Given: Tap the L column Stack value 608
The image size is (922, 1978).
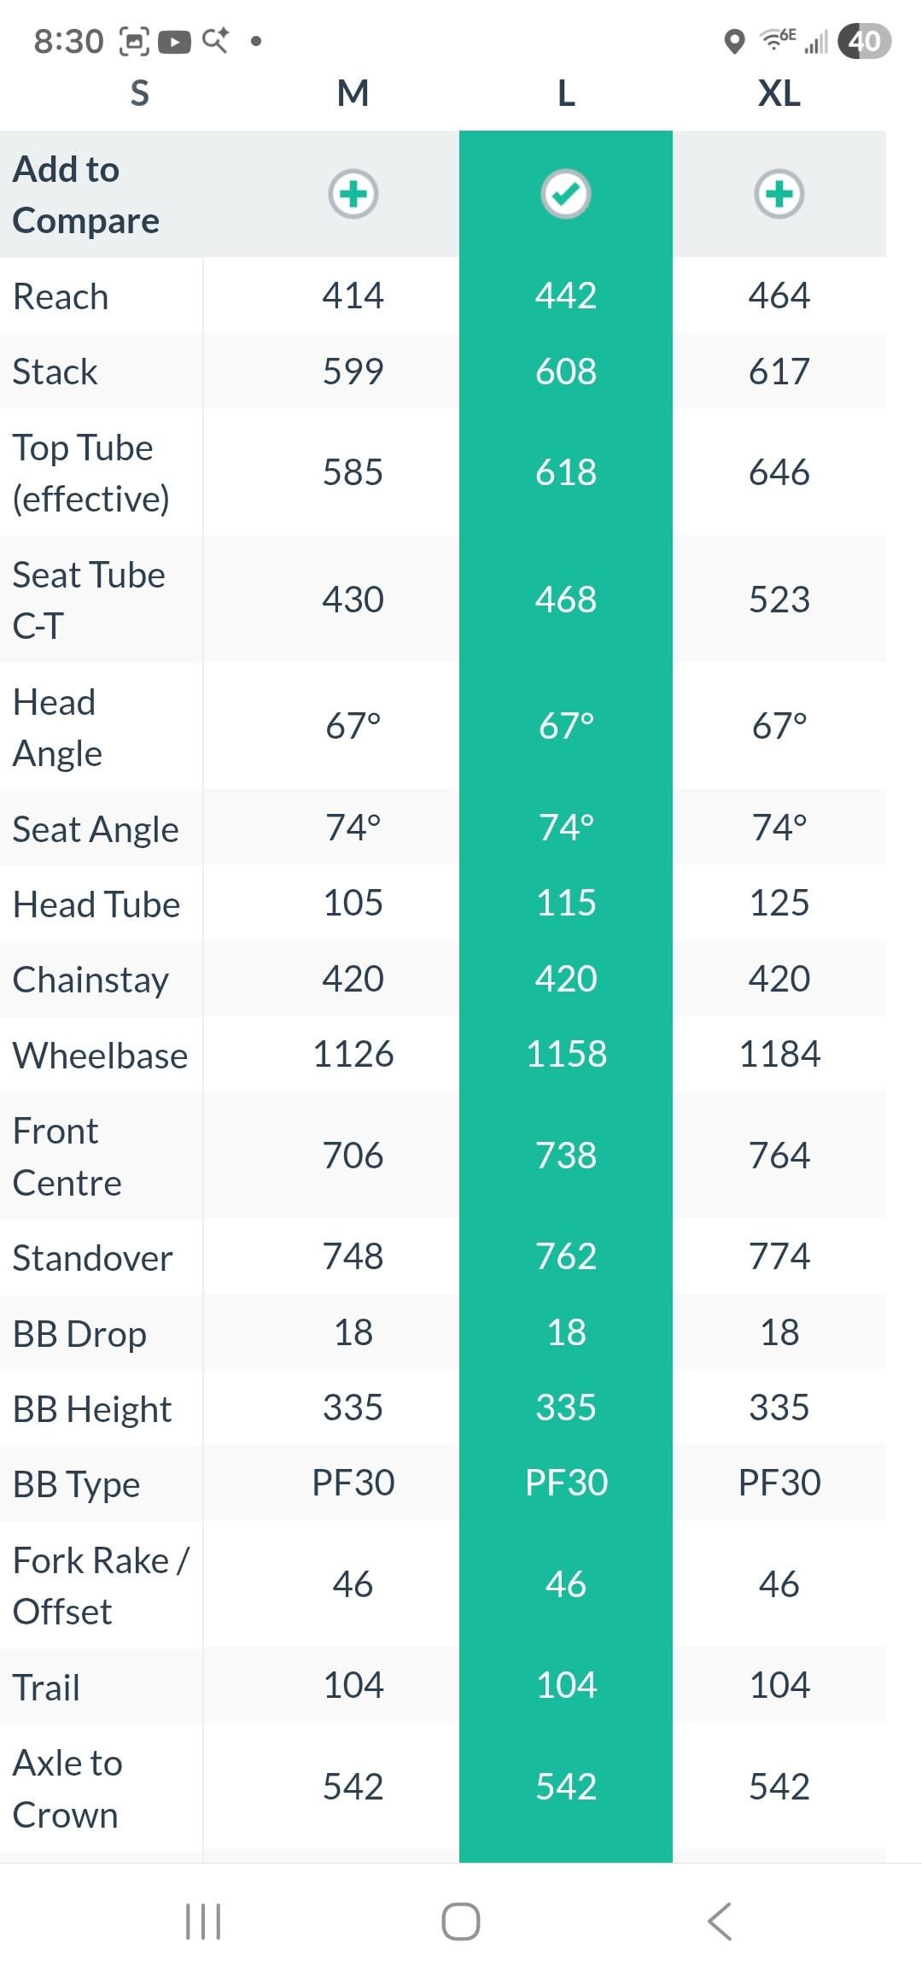Looking at the screenshot, I should click(x=566, y=372).
